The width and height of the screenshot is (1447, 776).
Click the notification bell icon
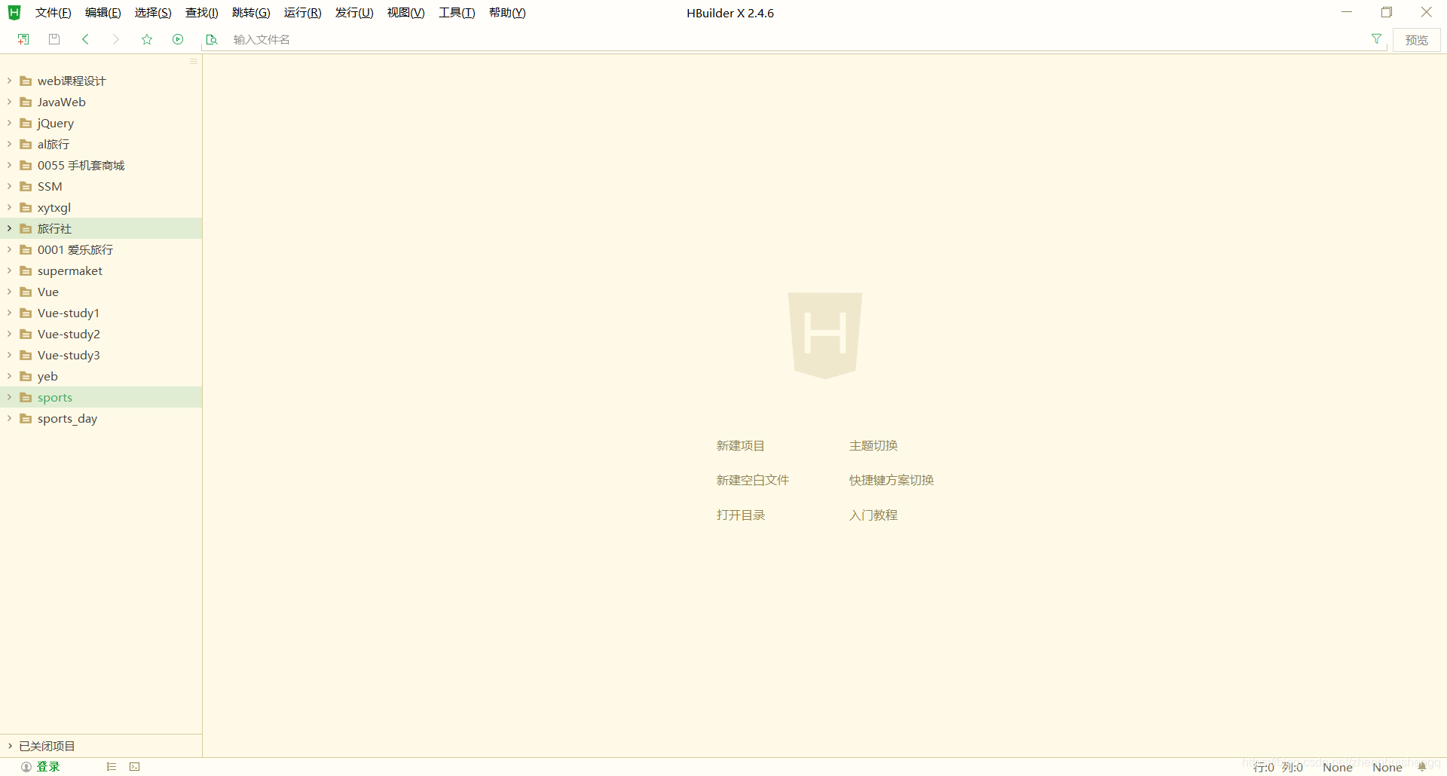click(x=1422, y=767)
